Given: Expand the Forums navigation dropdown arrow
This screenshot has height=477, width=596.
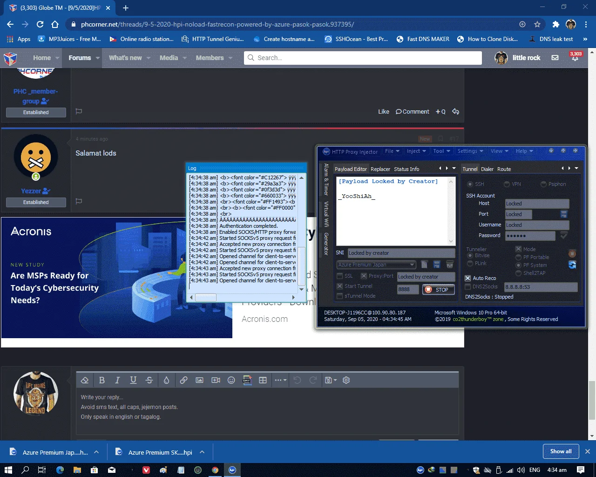Looking at the screenshot, I should pyautogui.click(x=98, y=58).
